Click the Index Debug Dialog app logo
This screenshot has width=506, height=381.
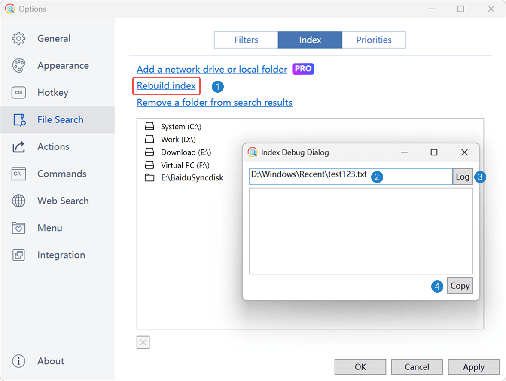[252, 152]
